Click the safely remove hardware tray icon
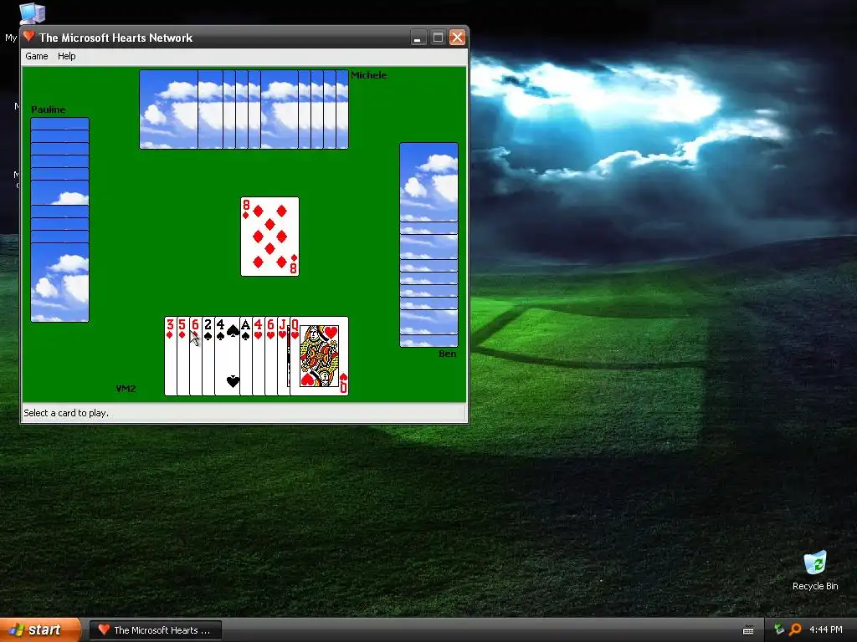Image resolution: width=857 pixels, height=642 pixels. [x=779, y=629]
